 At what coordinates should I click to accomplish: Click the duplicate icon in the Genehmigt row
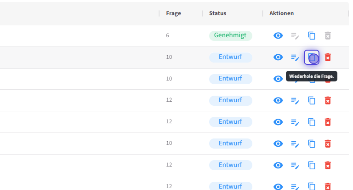point(312,36)
